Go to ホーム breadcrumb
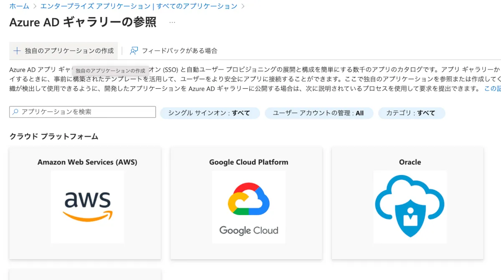This screenshot has width=501, height=280. [x=19, y=6]
